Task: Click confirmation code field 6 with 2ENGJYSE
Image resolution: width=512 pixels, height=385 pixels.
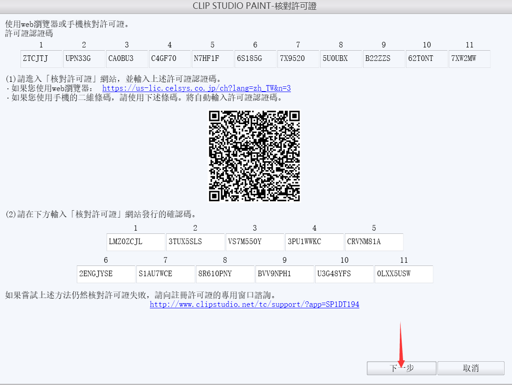Action: pyautogui.click(x=106, y=274)
